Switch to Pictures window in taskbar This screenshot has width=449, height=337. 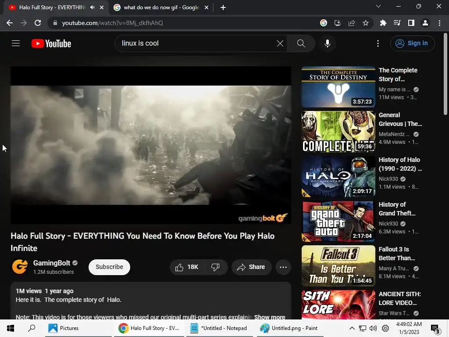click(78, 328)
